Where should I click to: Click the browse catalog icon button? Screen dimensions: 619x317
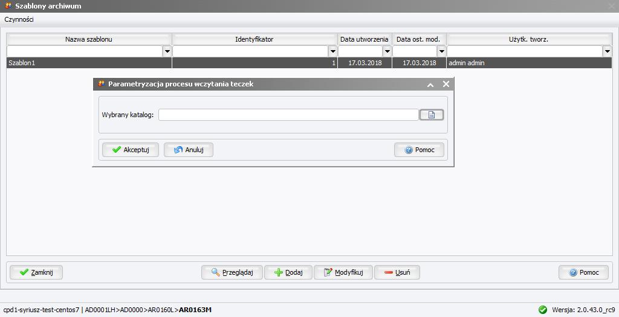(x=432, y=115)
